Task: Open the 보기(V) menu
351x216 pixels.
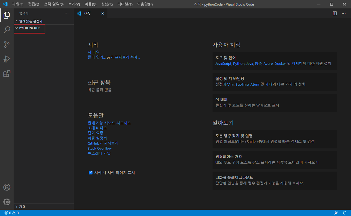Action: [74, 4]
